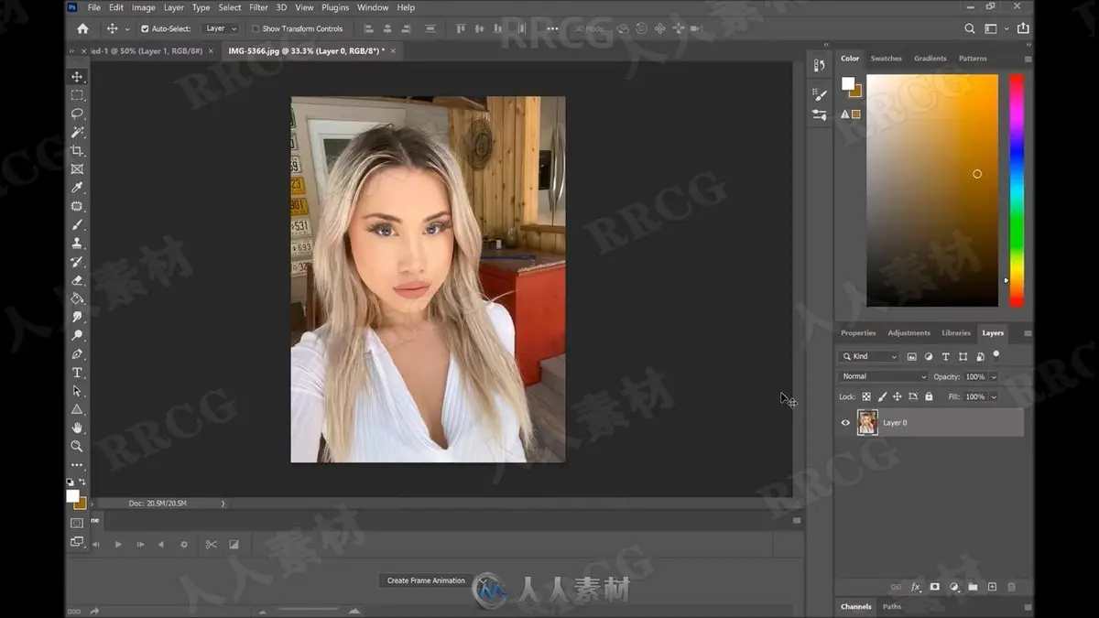Open the Normal blend mode dropdown

tap(884, 376)
